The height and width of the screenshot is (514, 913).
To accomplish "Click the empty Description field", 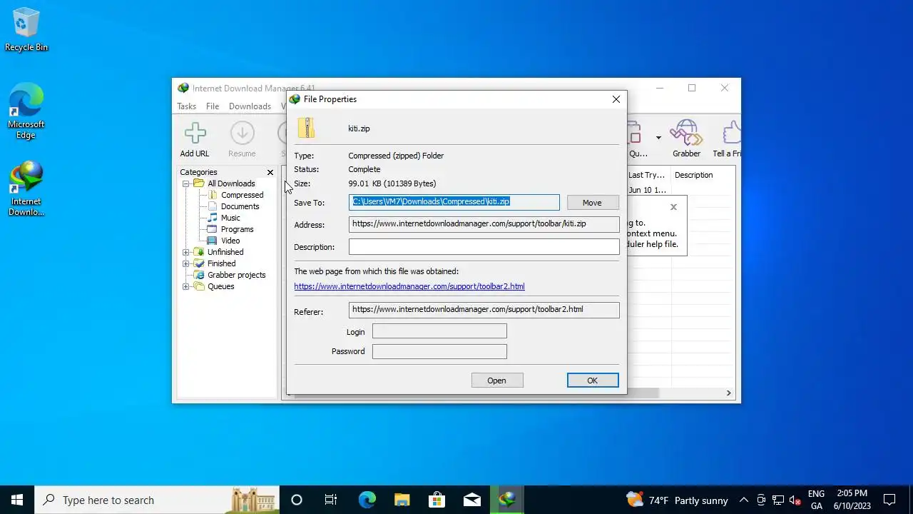I will tap(484, 247).
